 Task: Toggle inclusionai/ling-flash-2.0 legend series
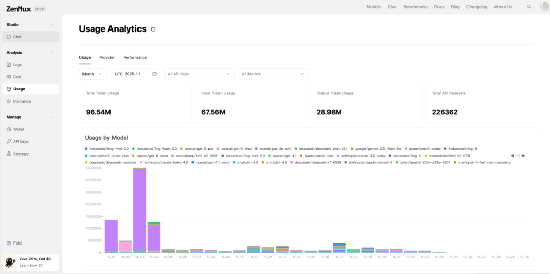tap(155, 149)
